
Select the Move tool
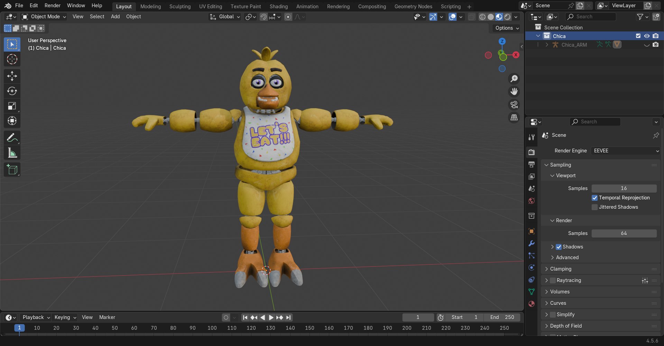(x=12, y=76)
